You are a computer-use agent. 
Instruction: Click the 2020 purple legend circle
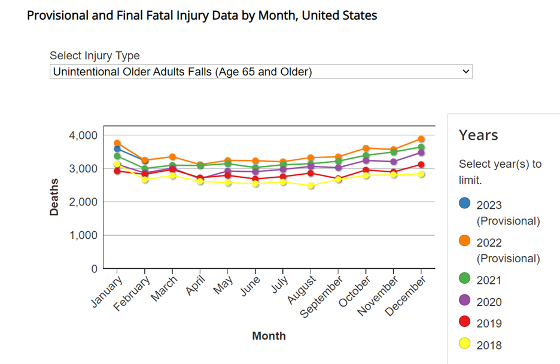coord(465,301)
